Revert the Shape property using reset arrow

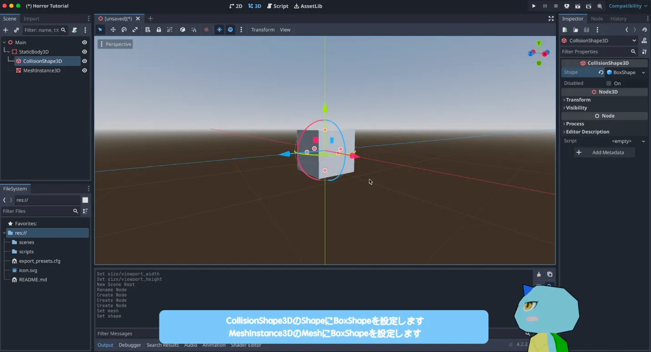pyautogui.click(x=601, y=72)
